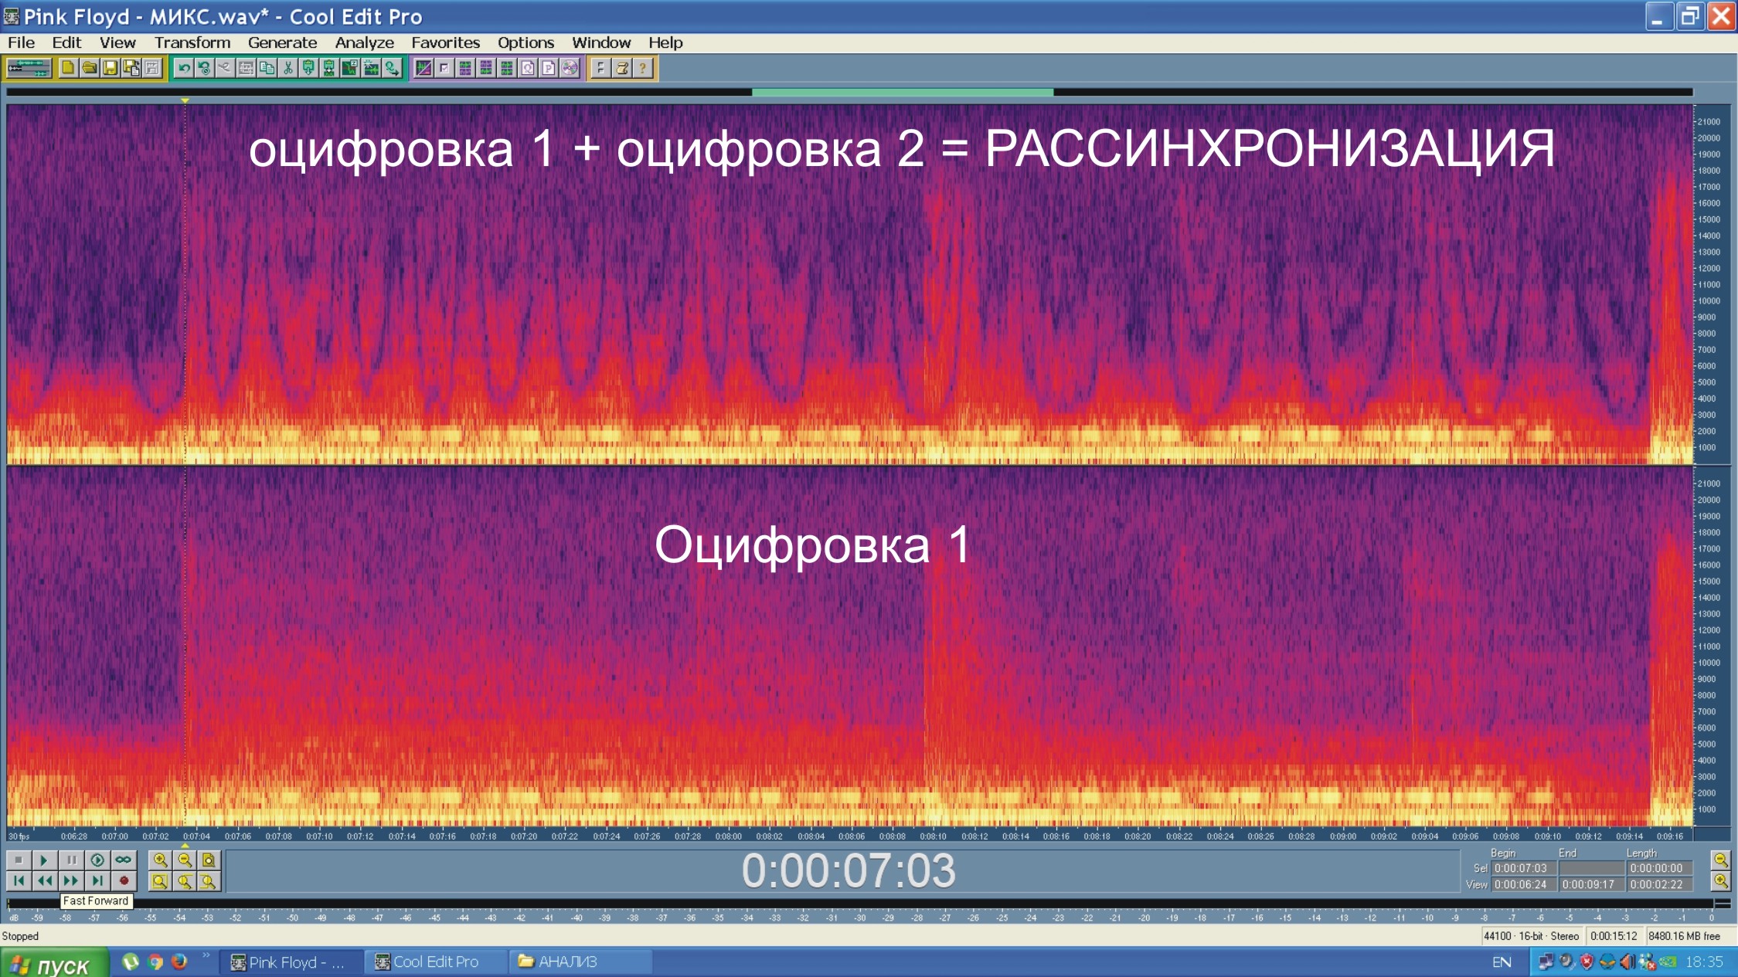Click the View Begin field 0:00:06:24

[x=1524, y=884]
